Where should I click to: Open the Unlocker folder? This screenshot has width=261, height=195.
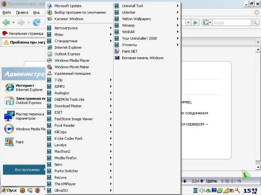point(147,12)
